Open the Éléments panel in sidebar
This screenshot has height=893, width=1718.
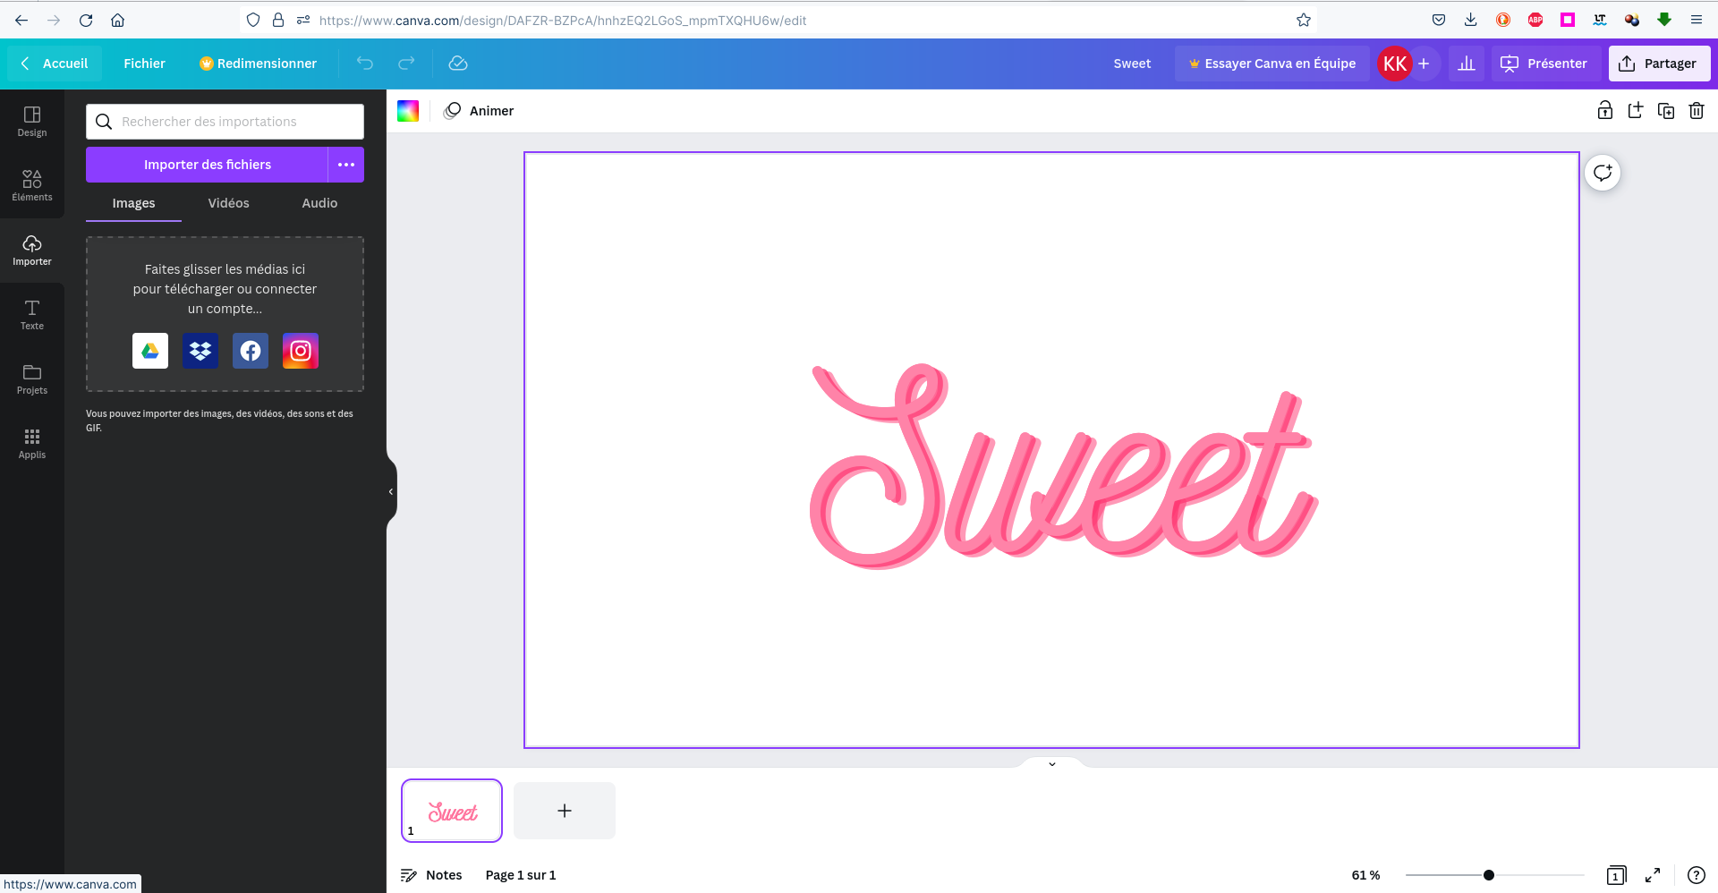tap(32, 185)
